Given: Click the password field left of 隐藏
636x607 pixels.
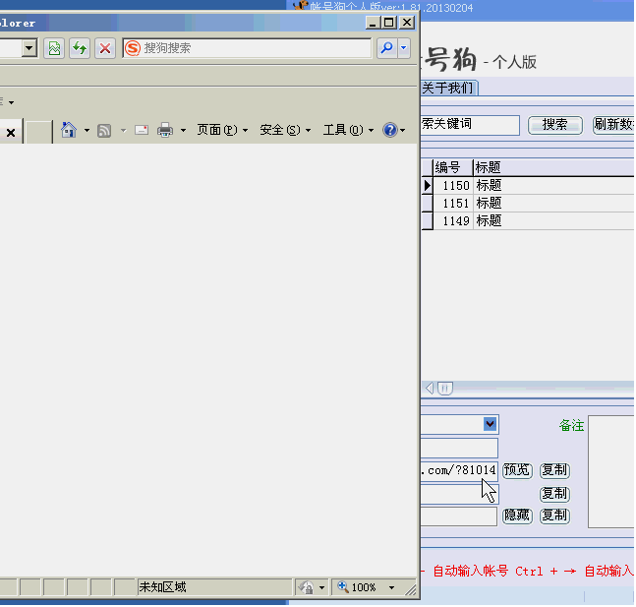Looking at the screenshot, I should (x=459, y=516).
